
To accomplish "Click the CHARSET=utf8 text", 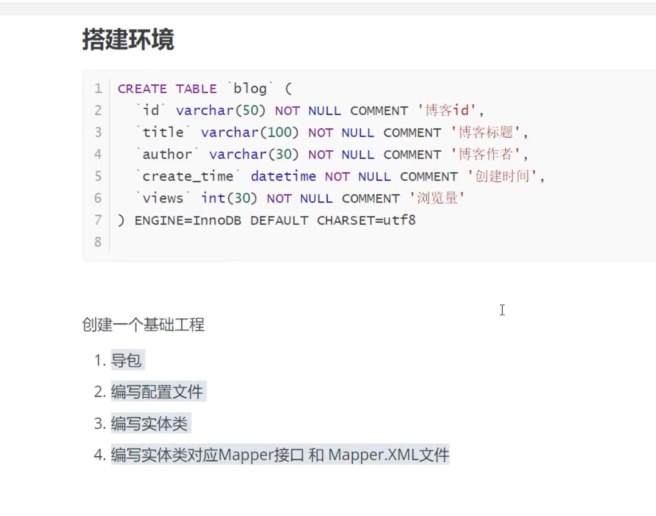I will click(367, 220).
